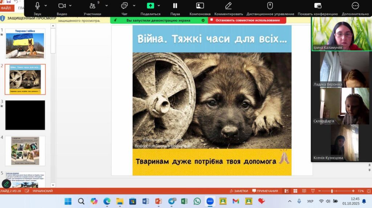Switch to slide sorter view in status bar
372x208 pixels.
tap(295, 191)
